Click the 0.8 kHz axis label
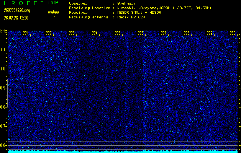 3,107
